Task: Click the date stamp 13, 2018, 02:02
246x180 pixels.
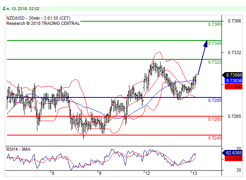Action: [x=21, y=9]
